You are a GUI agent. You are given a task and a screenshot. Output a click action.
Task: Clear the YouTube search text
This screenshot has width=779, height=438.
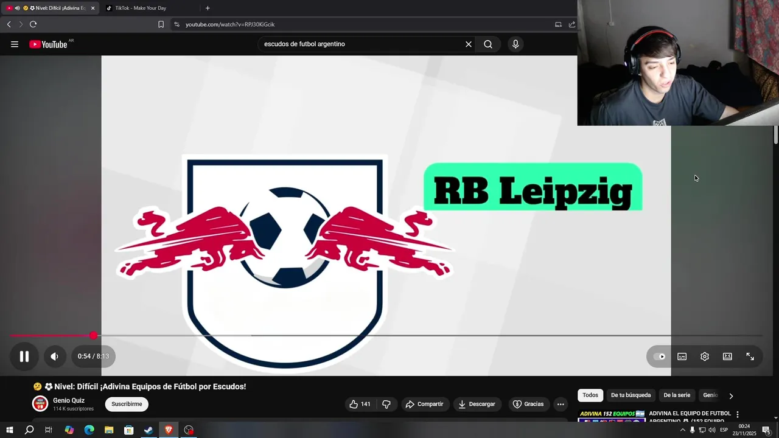pyautogui.click(x=469, y=44)
